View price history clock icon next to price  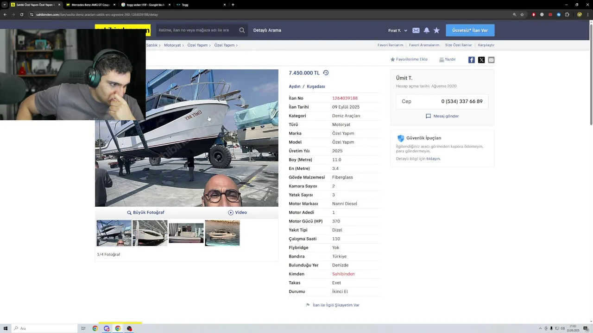point(326,73)
